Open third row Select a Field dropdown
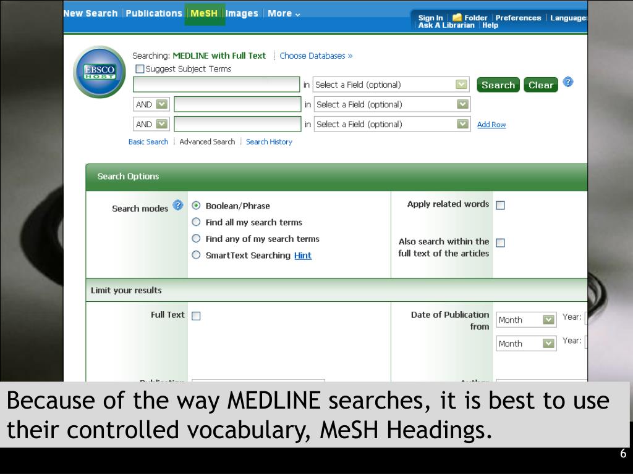This screenshot has height=474, width=633. pos(392,124)
